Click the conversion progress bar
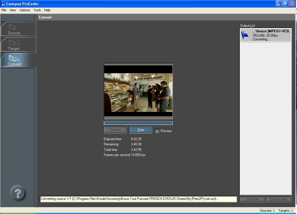The width and height of the screenshot is (297, 214). pos(138,123)
